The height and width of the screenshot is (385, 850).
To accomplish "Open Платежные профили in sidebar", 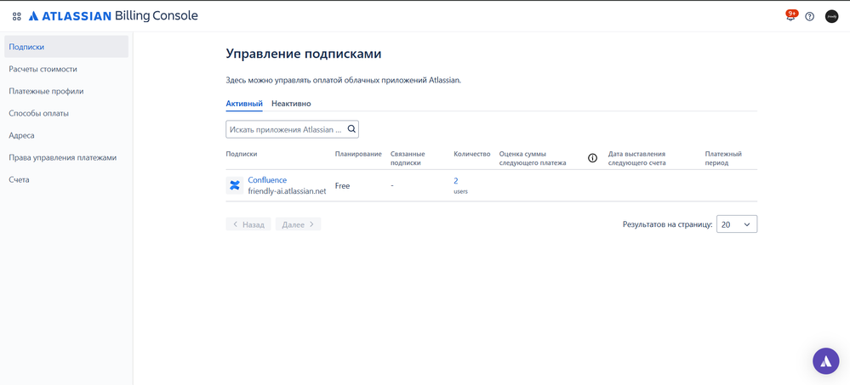I will [66, 91].
